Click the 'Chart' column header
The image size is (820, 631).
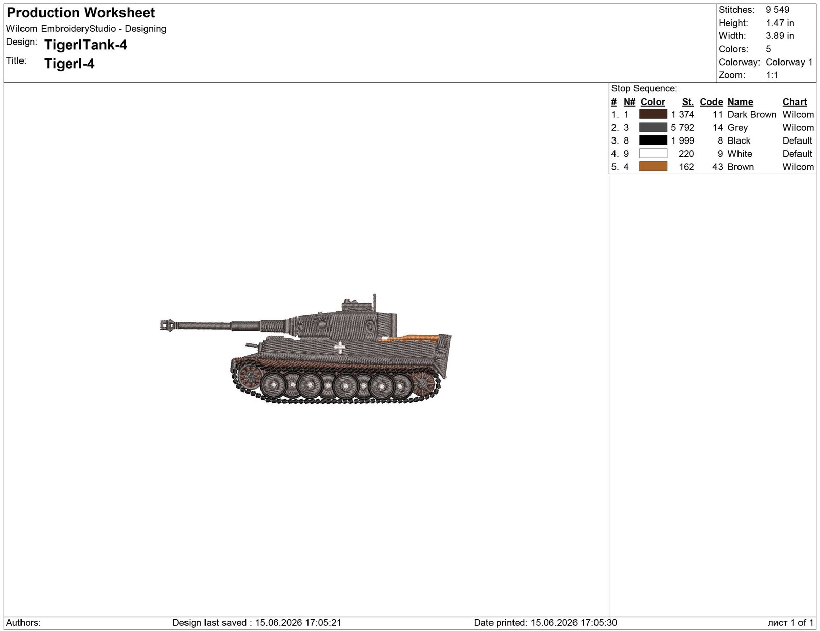794,102
